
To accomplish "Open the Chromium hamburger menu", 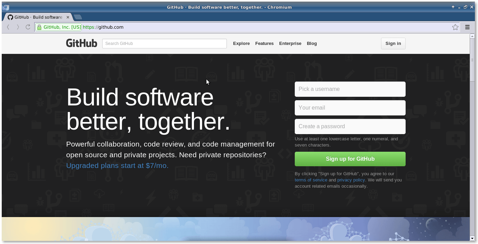I will click(467, 27).
